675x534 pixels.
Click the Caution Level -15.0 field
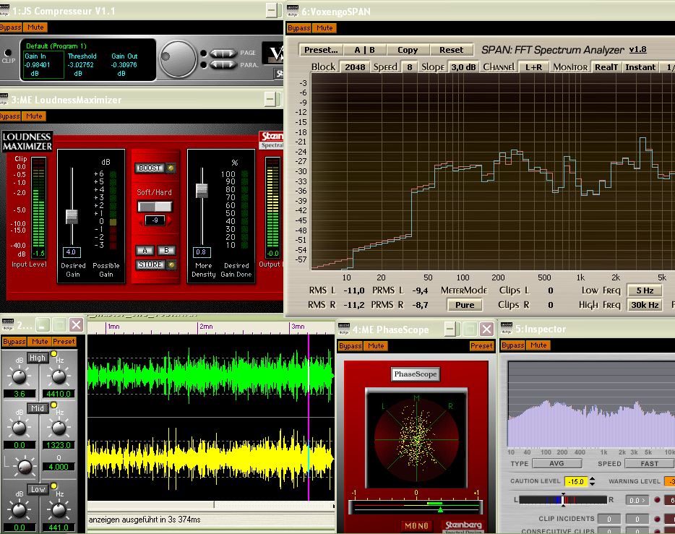click(575, 481)
